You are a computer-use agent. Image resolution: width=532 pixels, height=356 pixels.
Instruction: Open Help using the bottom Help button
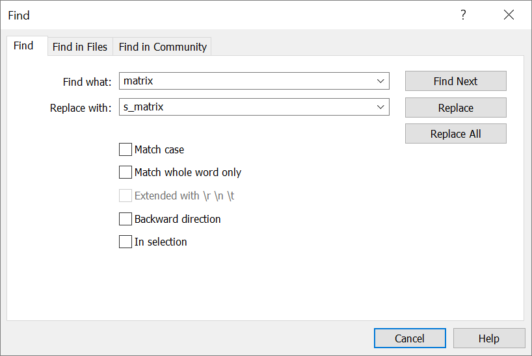488,338
